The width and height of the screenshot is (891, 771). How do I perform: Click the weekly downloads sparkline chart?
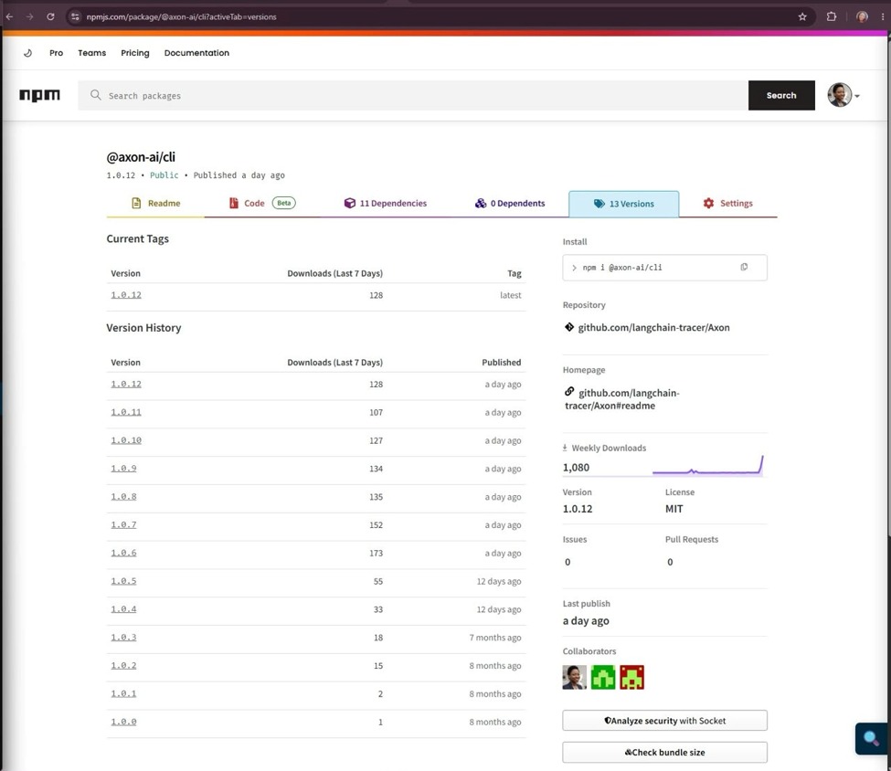pyautogui.click(x=707, y=465)
